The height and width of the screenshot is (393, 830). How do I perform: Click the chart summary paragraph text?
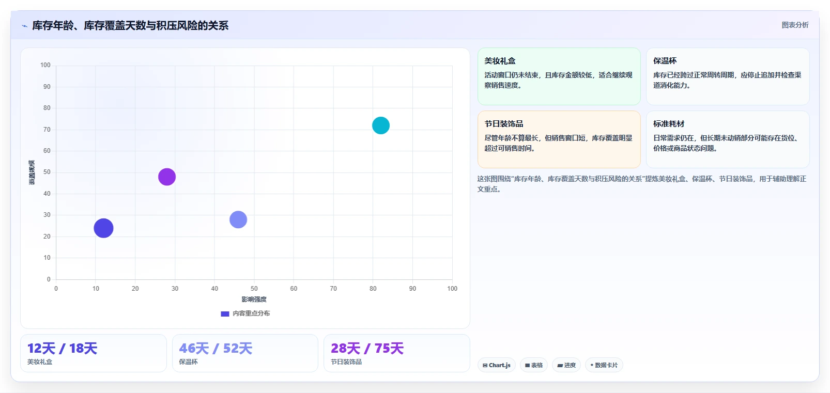(x=641, y=184)
